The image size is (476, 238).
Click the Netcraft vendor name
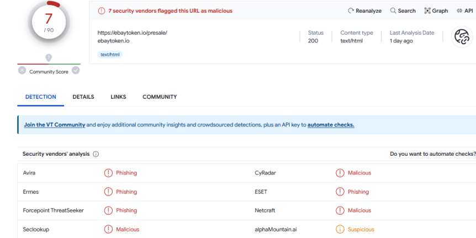pyautogui.click(x=265, y=210)
